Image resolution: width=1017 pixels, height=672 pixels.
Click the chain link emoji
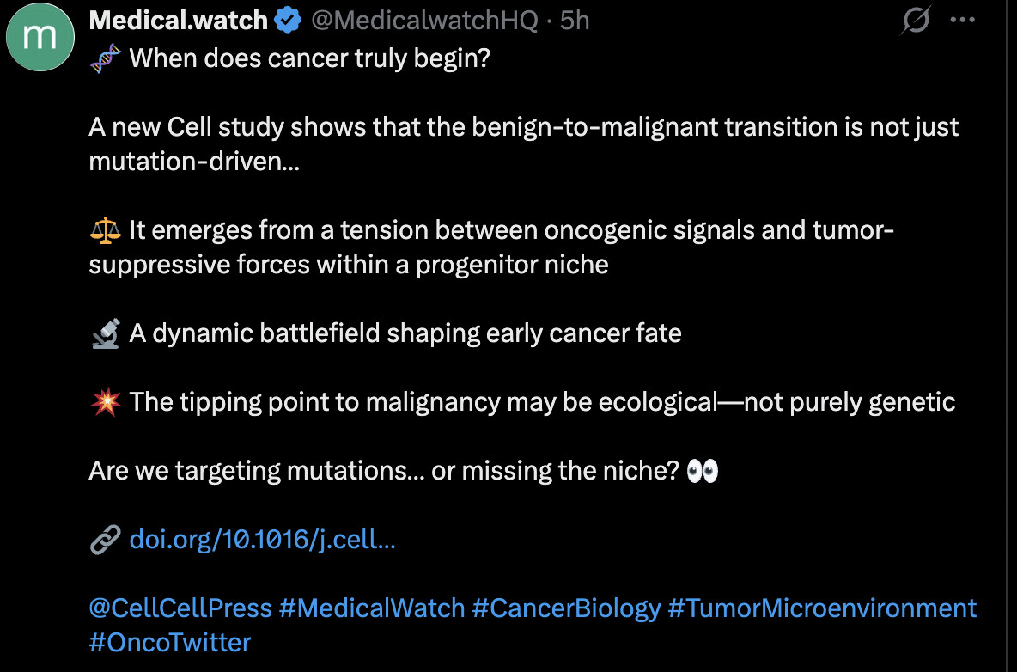(105, 540)
